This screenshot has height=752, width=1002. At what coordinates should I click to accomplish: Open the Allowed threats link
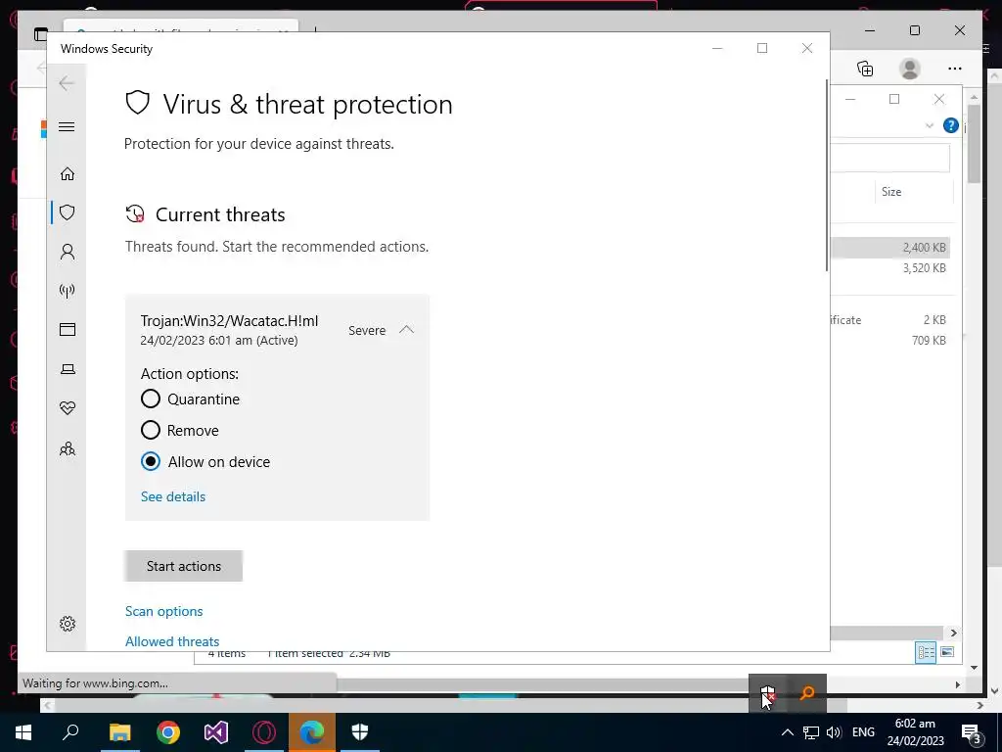pyautogui.click(x=172, y=641)
